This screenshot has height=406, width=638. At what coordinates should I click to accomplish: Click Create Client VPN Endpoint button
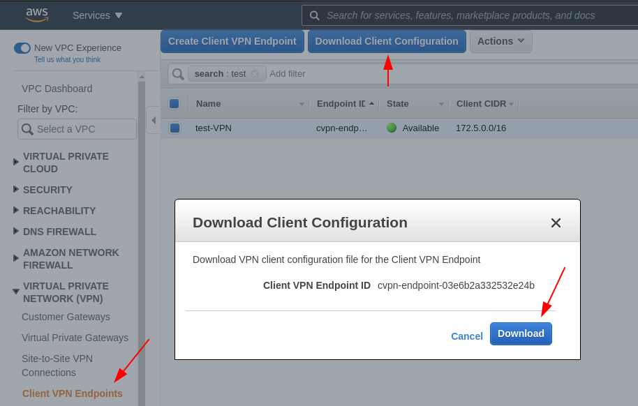[x=232, y=41]
